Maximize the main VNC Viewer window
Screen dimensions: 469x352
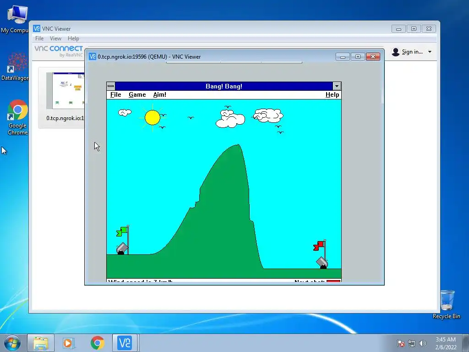point(414,29)
